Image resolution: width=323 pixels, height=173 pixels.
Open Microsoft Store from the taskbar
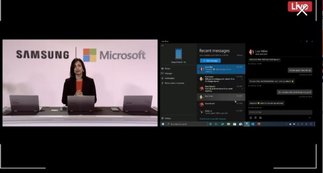(235, 124)
